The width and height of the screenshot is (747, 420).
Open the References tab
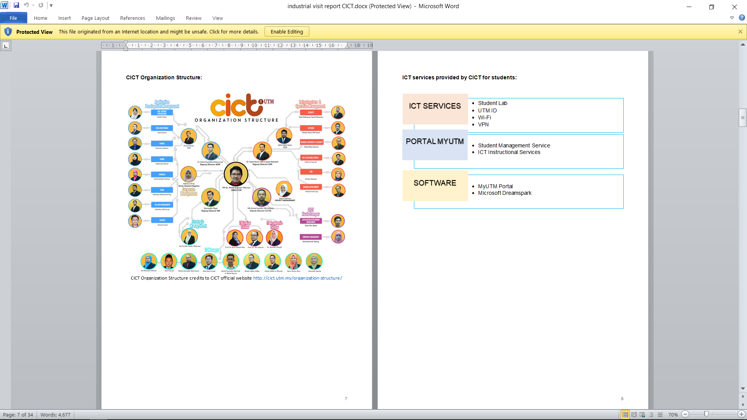pos(132,18)
